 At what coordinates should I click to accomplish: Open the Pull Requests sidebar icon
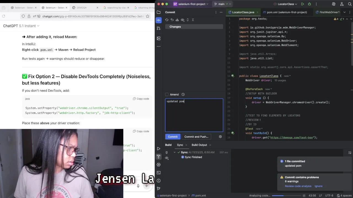tap(159, 28)
